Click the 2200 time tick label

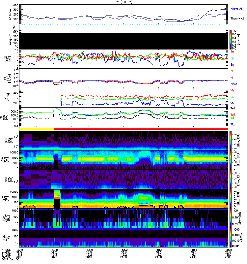pyautogui.click(x=228, y=257)
